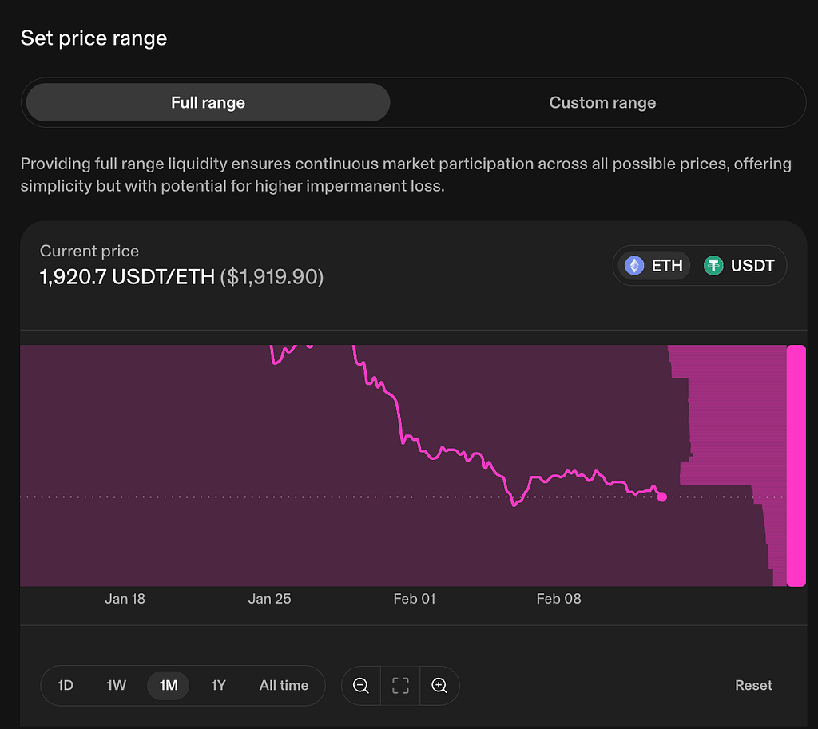The height and width of the screenshot is (729, 818).
Task: Switch to Custom range
Action: (x=602, y=102)
